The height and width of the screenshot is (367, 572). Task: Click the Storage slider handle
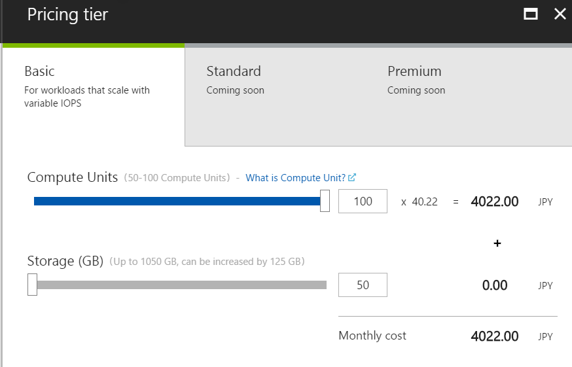(x=32, y=284)
